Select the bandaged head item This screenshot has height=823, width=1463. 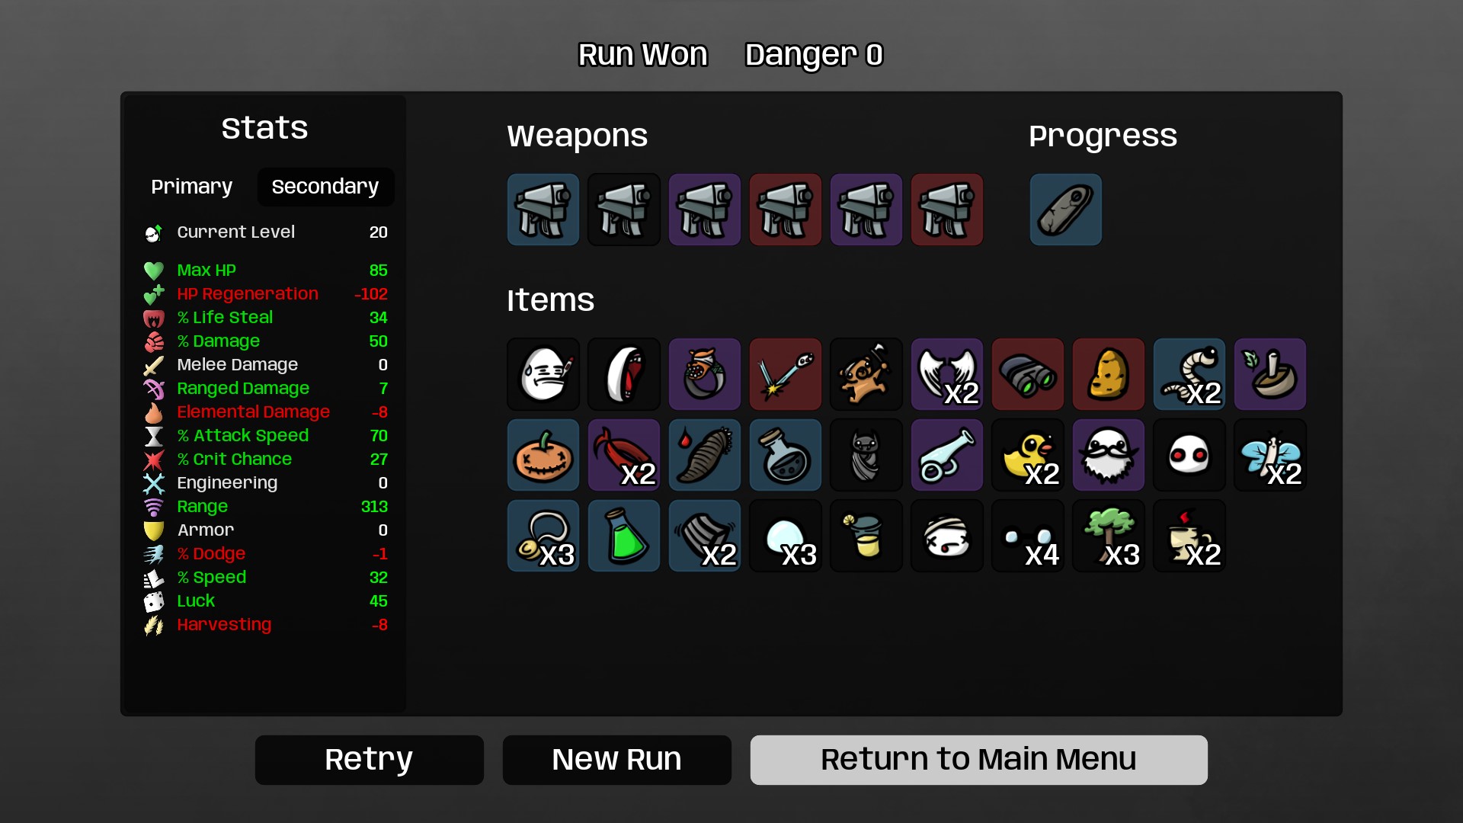(947, 536)
